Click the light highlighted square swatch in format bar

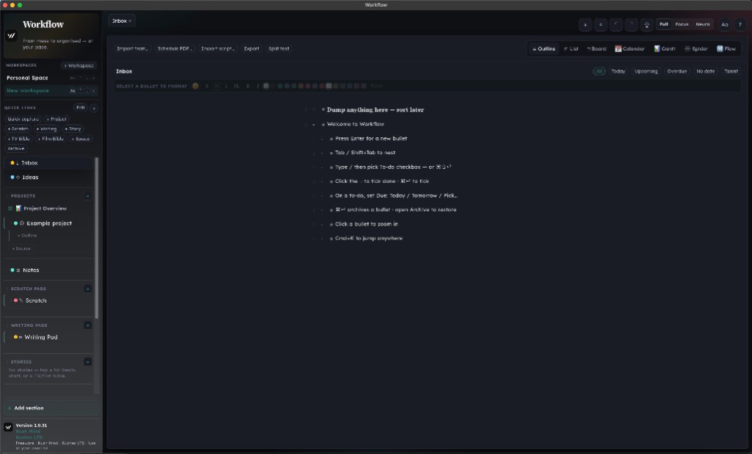pos(328,87)
